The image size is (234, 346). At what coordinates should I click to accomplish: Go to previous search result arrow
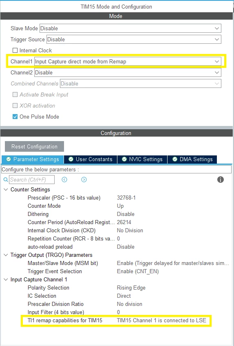coord(64,180)
